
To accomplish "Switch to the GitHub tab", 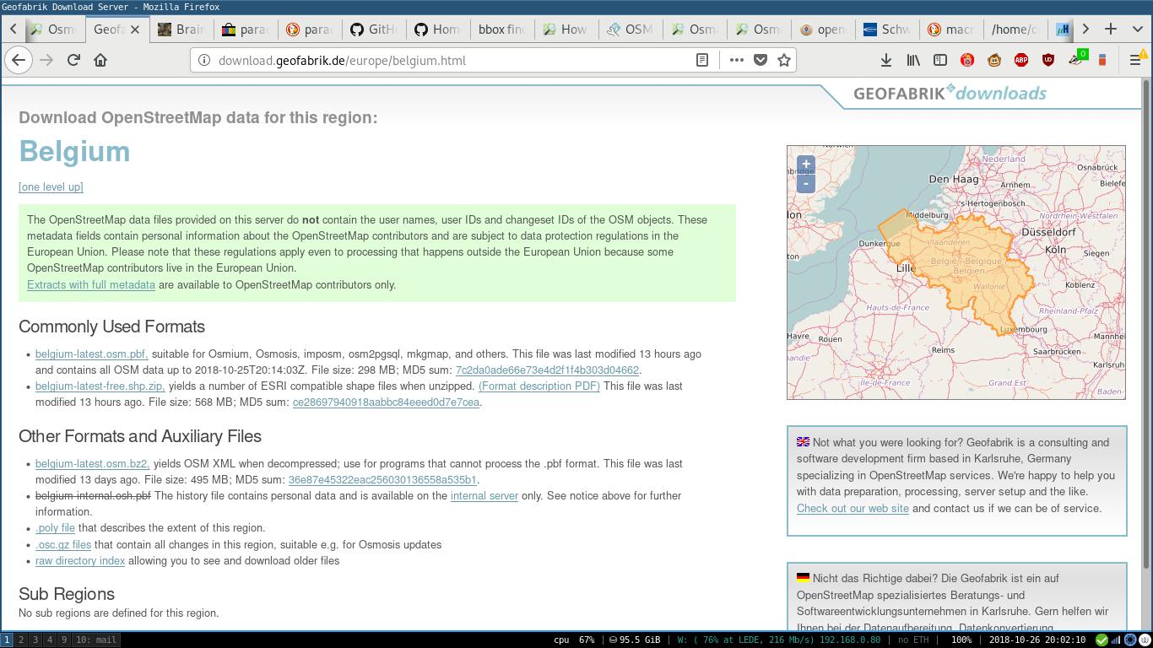I will coord(376,29).
